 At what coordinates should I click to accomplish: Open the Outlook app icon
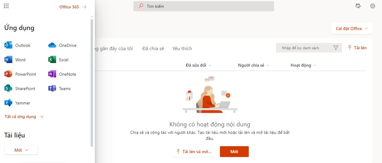8,45
